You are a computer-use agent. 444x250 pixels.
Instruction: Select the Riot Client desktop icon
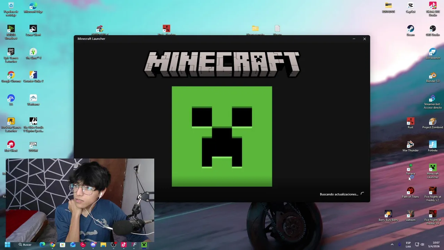[11, 147]
